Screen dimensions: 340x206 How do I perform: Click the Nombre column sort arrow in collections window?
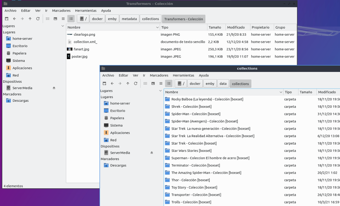point(281,92)
